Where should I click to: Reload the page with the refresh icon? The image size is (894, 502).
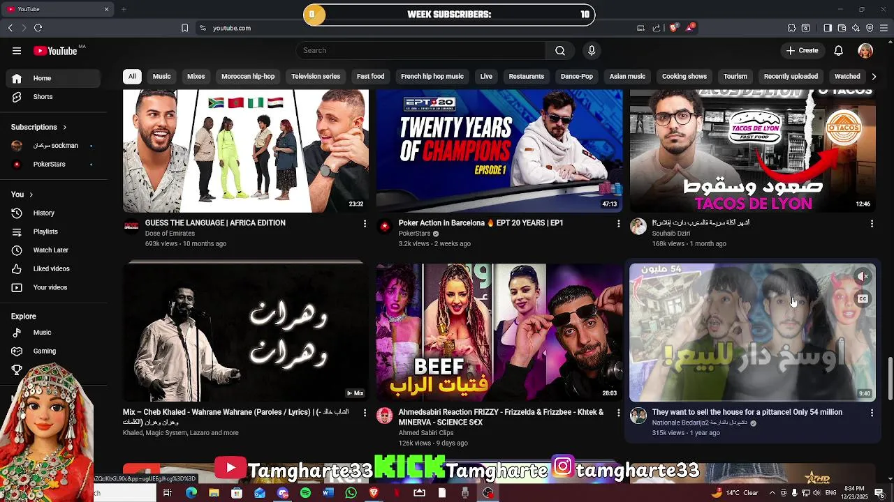[x=38, y=28]
